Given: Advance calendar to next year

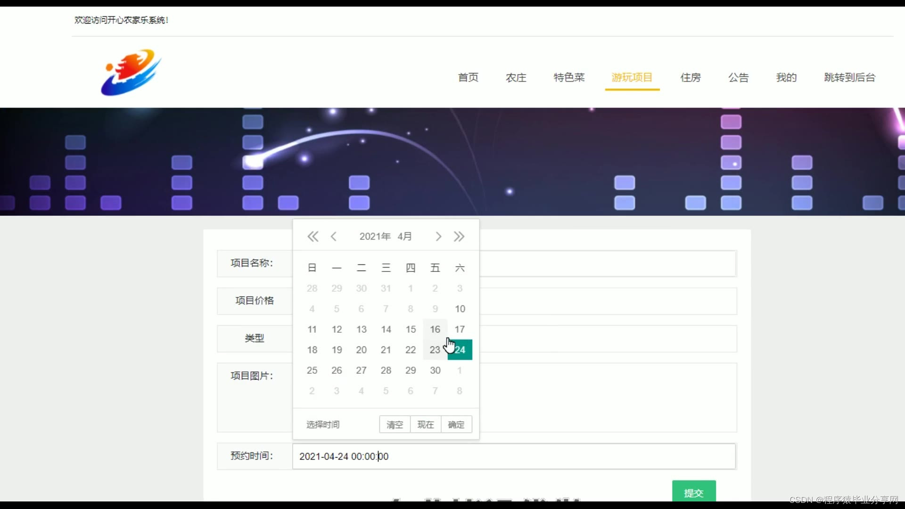Looking at the screenshot, I should (459, 237).
